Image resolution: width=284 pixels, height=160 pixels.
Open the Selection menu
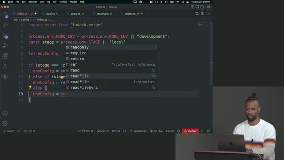(x=32, y=2)
